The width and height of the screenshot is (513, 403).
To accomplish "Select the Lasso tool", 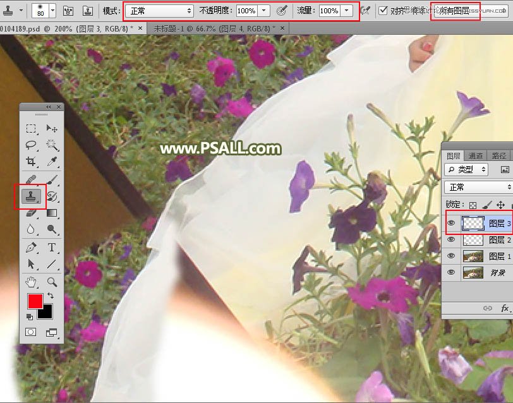I will pyautogui.click(x=31, y=145).
